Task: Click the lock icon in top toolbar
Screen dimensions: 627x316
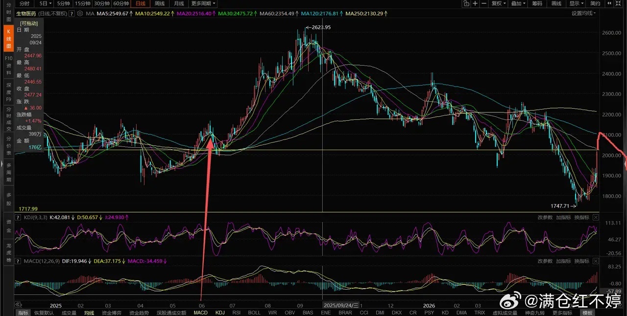Action: (466, 3)
